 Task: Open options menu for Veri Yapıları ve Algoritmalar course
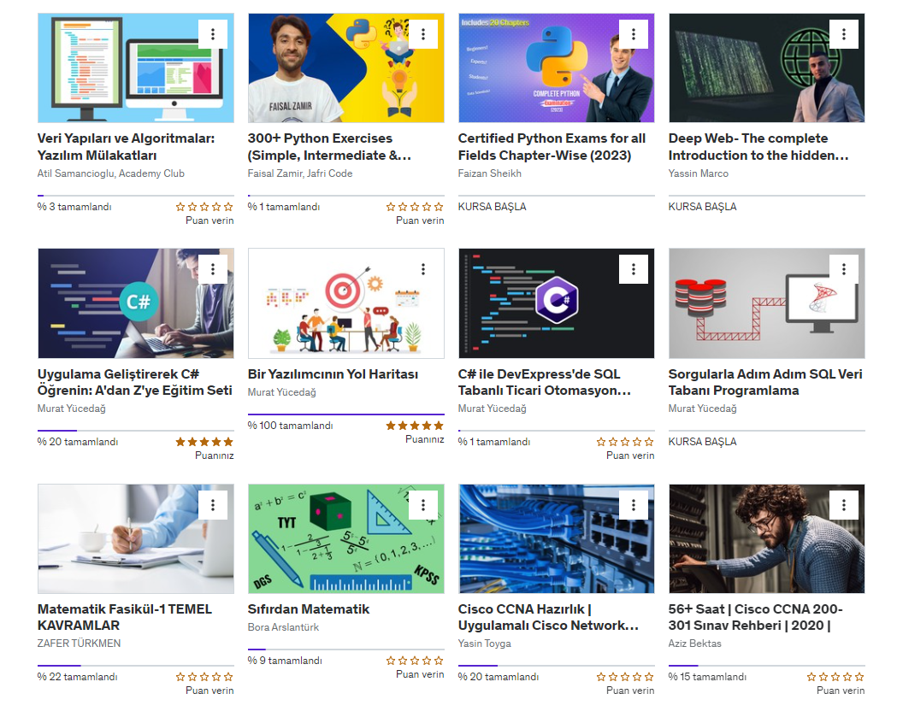click(x=213, y=34)
